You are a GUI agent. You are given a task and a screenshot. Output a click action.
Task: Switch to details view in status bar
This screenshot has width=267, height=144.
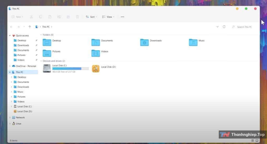[252, 141]
